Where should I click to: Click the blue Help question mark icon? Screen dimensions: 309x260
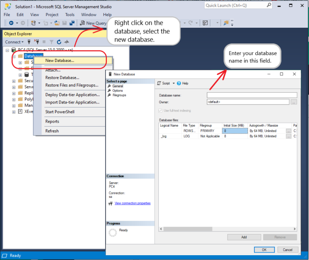tap(179, 83)
